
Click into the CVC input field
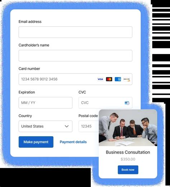[105, 103]
